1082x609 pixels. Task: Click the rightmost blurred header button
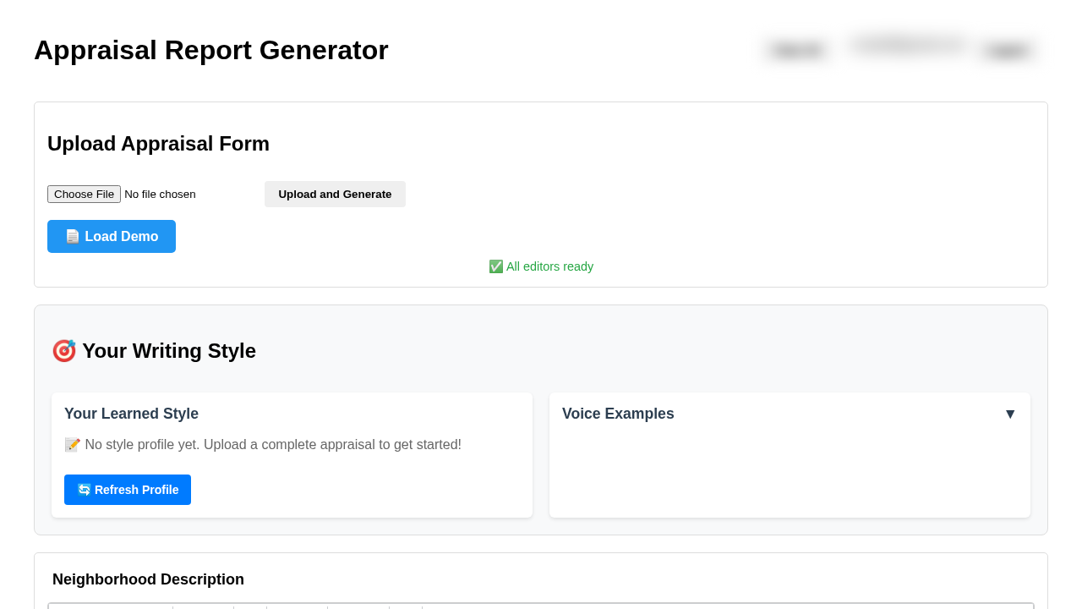[1008, 51]
